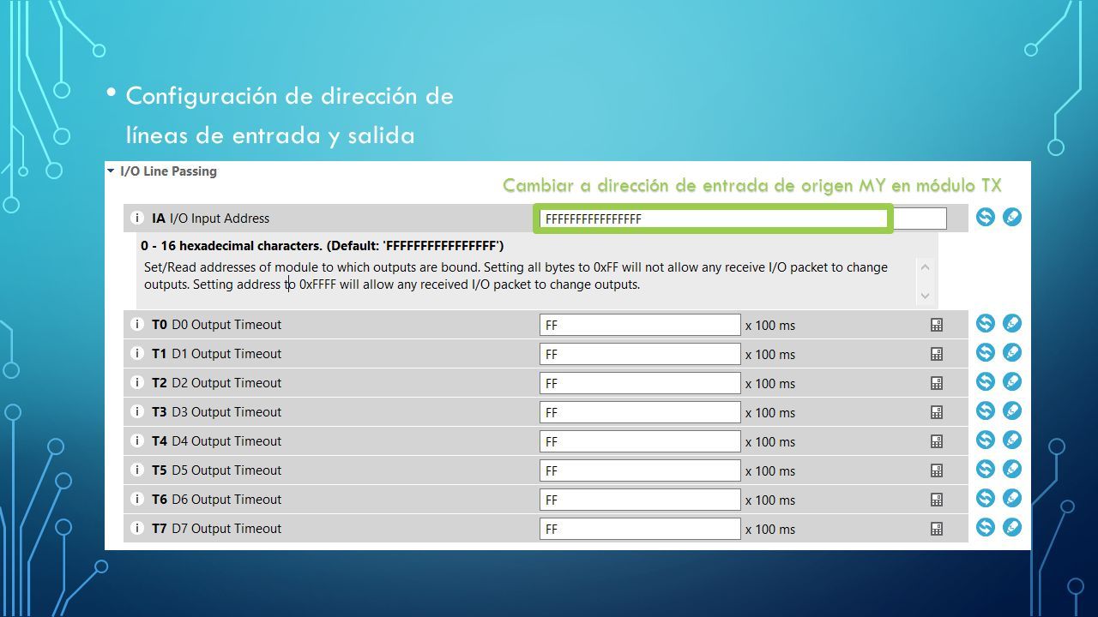Viewport: 1098px width, 617px height.
Task: Collapse the I/O Line Passing section
Action: pyautogui.click(x=111, y=171)
